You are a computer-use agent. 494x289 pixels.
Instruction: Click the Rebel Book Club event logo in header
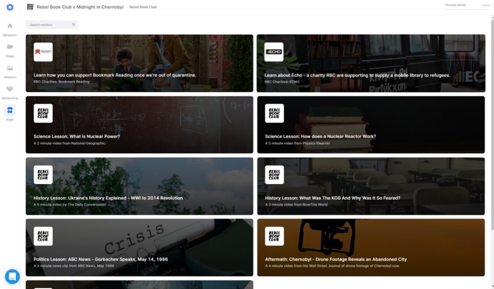pyautogui.click(x=30, y=7)
